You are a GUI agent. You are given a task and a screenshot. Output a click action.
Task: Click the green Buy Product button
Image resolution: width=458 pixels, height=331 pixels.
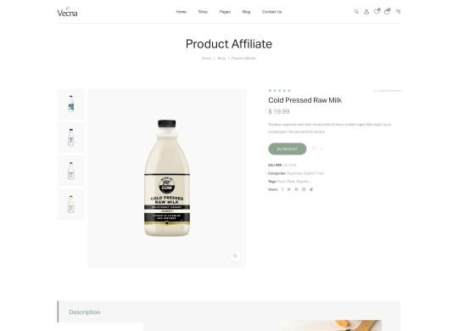click(288, 149)
